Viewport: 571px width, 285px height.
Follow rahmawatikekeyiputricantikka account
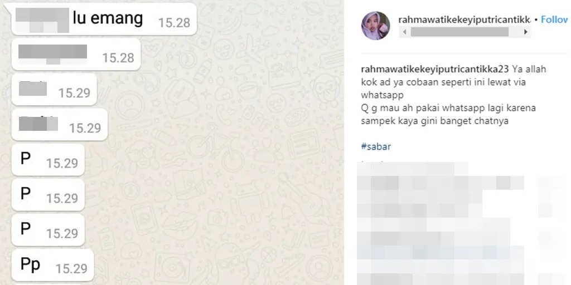click(555, 19)
